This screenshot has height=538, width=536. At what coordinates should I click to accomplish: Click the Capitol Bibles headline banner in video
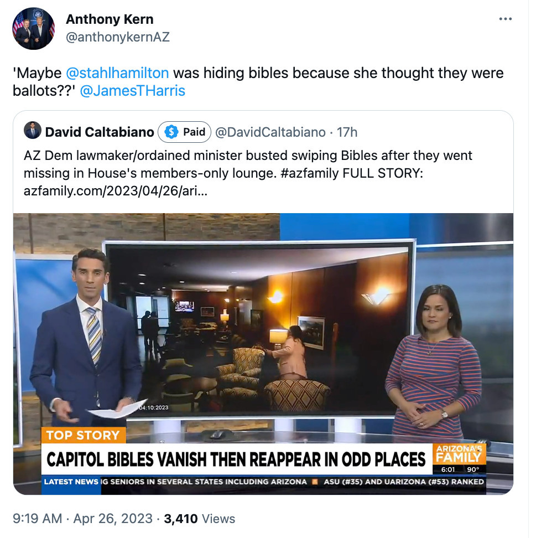pos(236,459)
